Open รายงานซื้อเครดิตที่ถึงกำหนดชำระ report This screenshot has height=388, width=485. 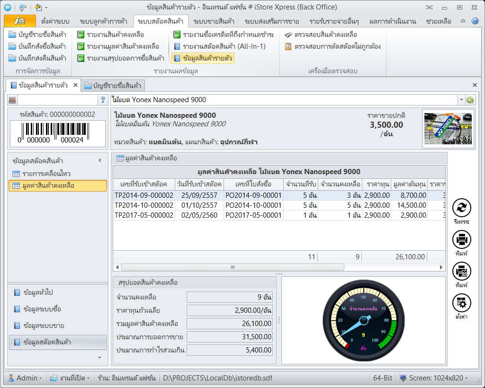coord(224,34)
